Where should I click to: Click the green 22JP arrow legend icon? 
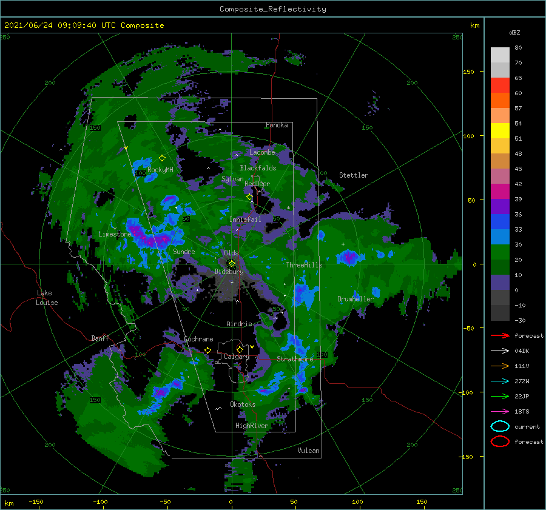pyautogui.click(x=500, y=396)
